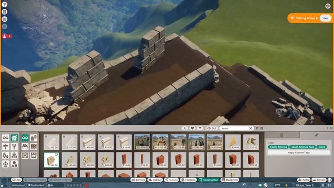334x188 pixels.
Task: Open the zoo star rating display
Action: tap(74, 185)
